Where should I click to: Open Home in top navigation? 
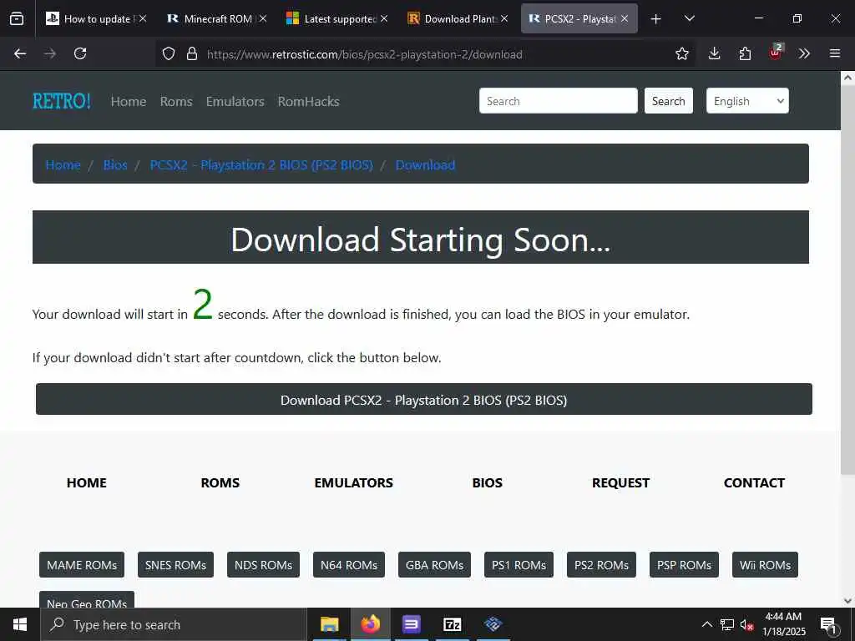pyautogui.click(x=129, y=101)
